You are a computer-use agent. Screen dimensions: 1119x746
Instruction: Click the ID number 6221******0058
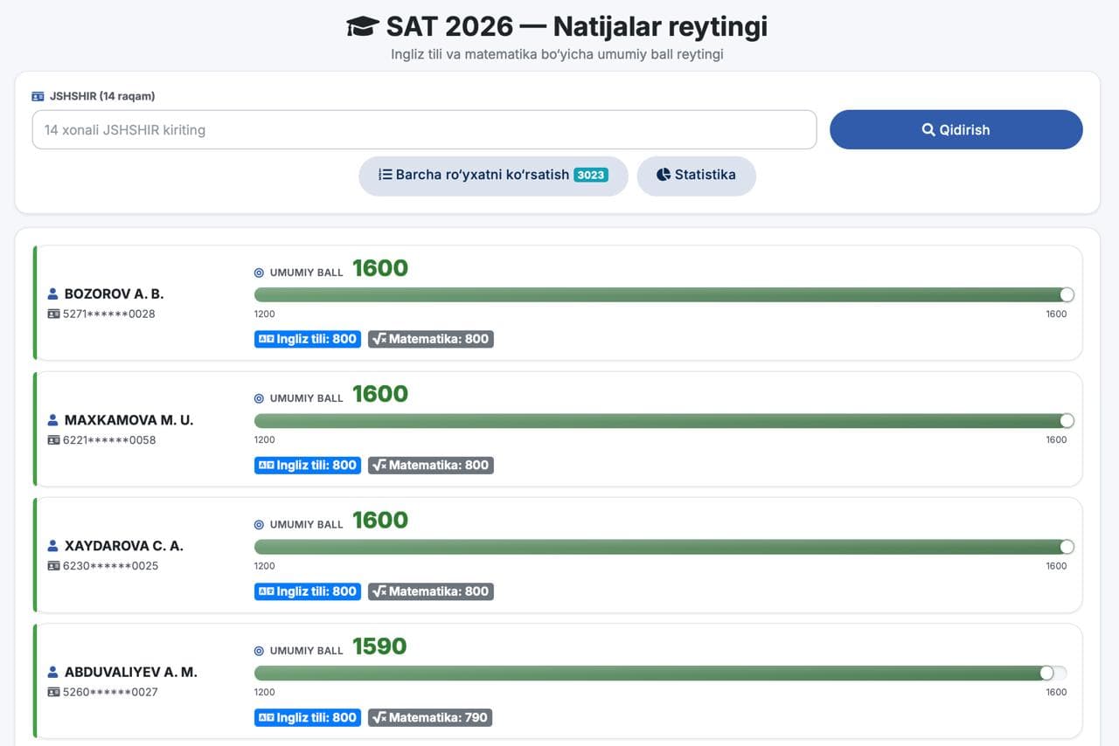[x=109, y=440]
